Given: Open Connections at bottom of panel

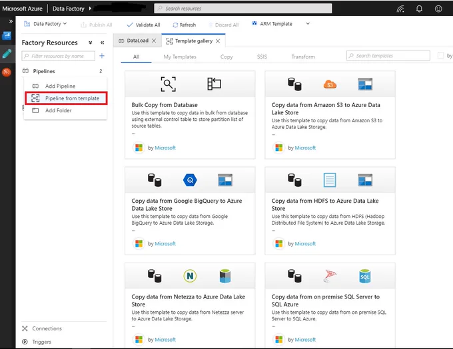Looking at the screenshot, I should (42, 328).
